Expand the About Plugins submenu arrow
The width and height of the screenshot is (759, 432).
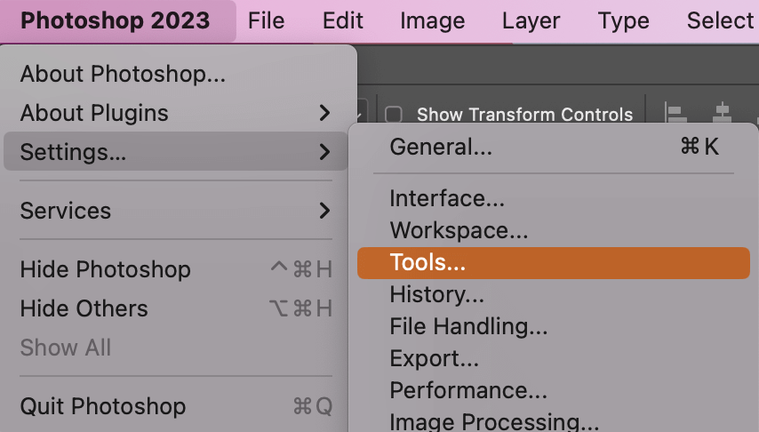324,113
